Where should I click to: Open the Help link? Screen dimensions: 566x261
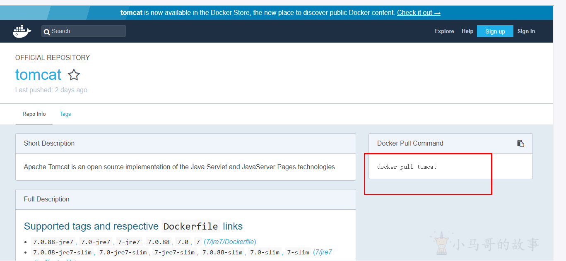467,31
